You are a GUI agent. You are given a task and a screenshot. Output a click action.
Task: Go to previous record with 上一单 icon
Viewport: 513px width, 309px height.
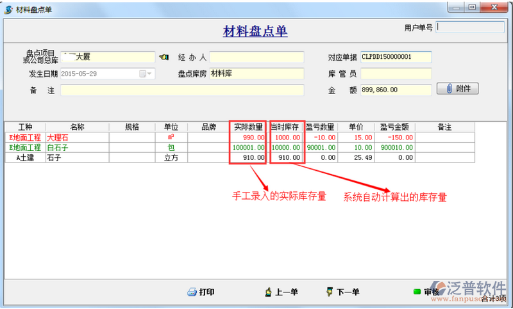point(268,292)
